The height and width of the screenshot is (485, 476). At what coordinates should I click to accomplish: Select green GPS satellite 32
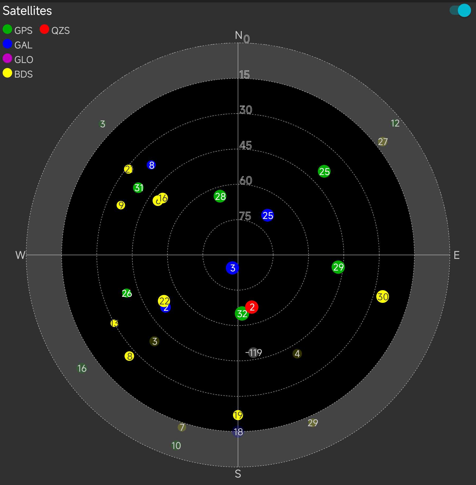[241, 314]
